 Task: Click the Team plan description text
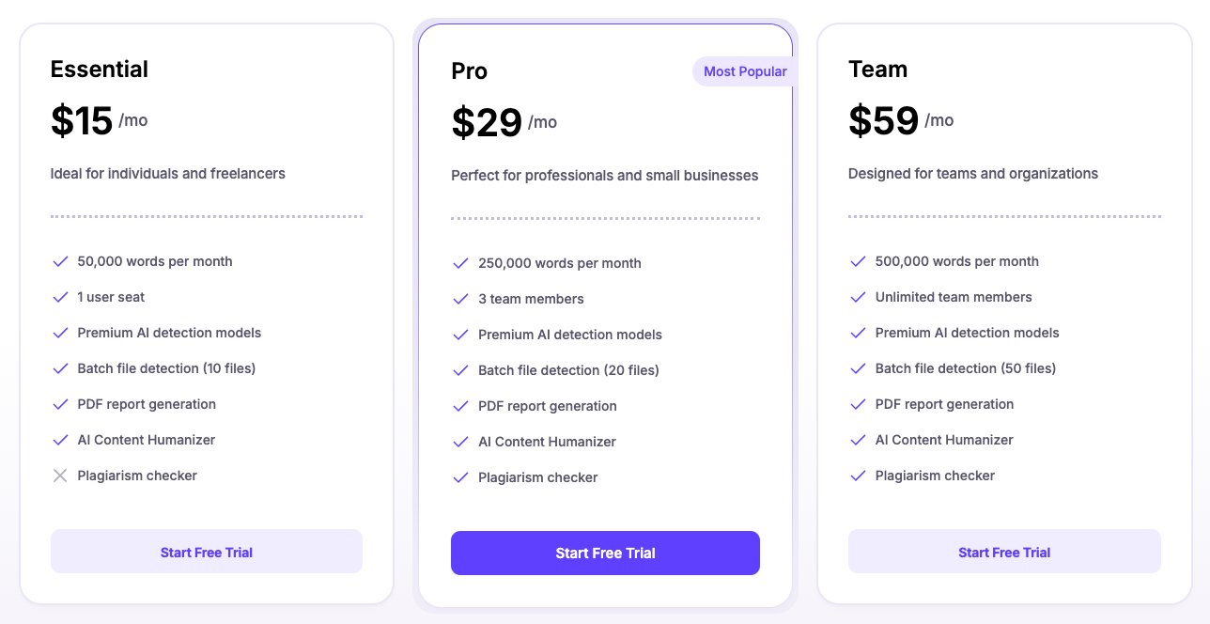[972, 173]
